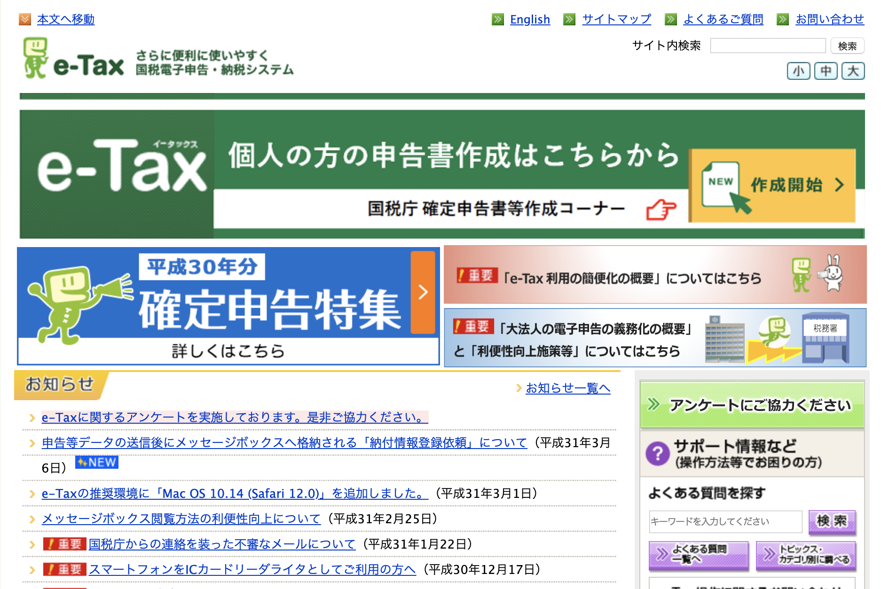Open the お問い合わせ contact page
Viewport: 881px width, 589px height.
coord(830,19)
